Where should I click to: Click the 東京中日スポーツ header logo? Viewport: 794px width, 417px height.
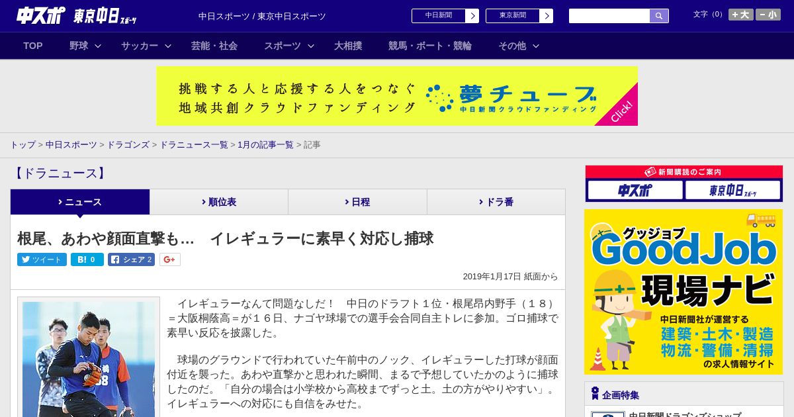point(105,16)
